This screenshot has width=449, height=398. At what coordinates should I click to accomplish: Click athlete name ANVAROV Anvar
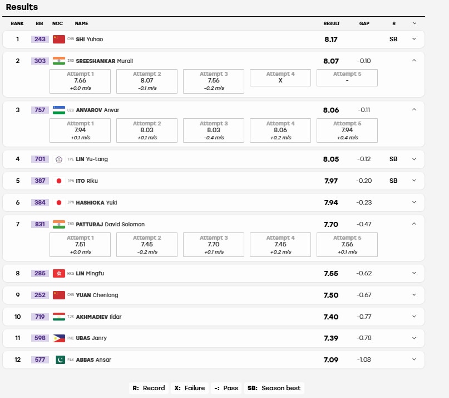[x=97, y=110]
